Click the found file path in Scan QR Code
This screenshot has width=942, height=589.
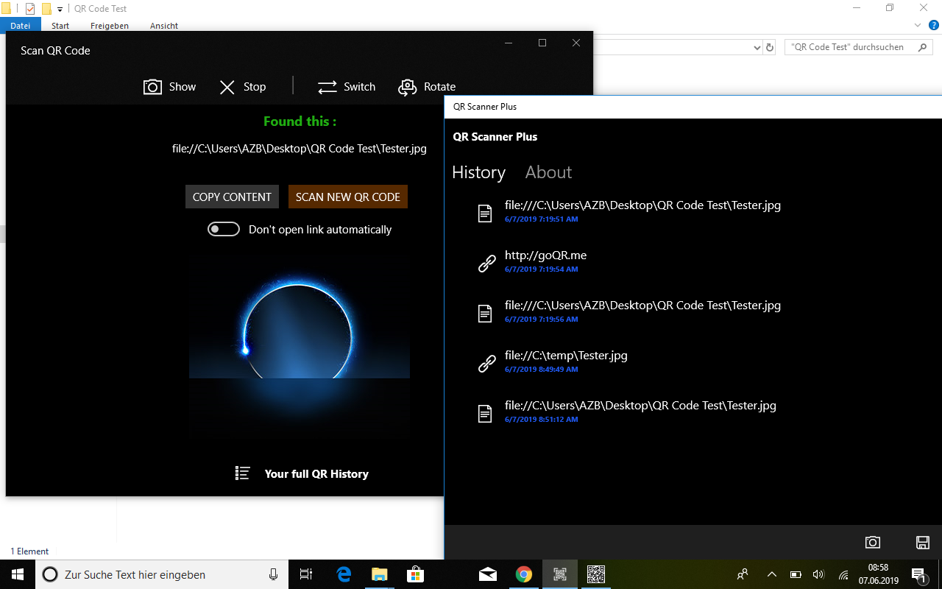coord(299,149)
